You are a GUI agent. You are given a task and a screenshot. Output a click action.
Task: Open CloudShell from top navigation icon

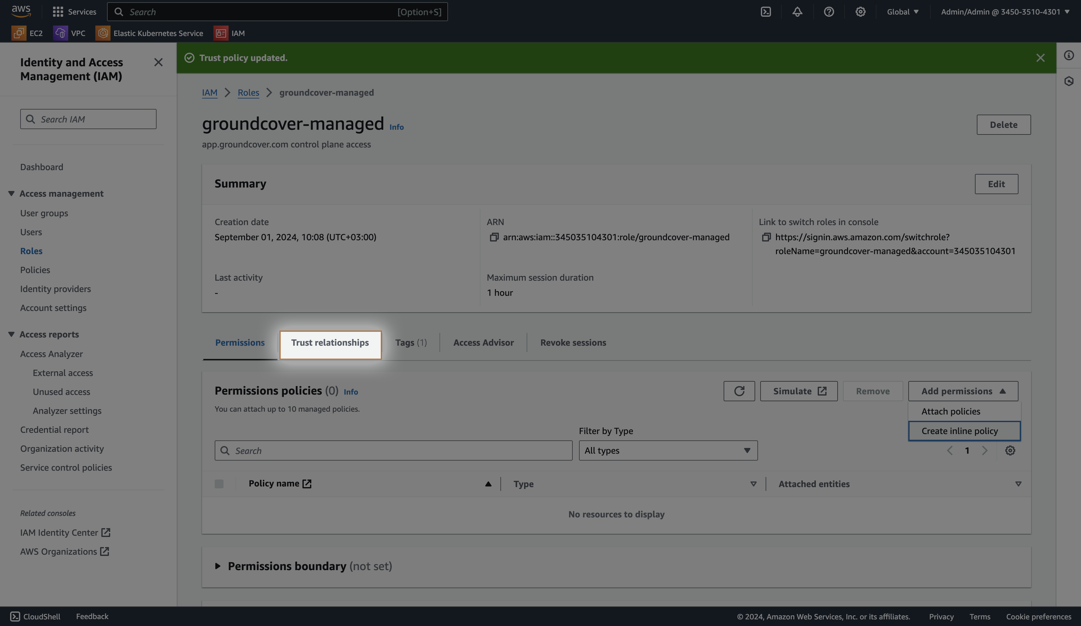point(766,12)
